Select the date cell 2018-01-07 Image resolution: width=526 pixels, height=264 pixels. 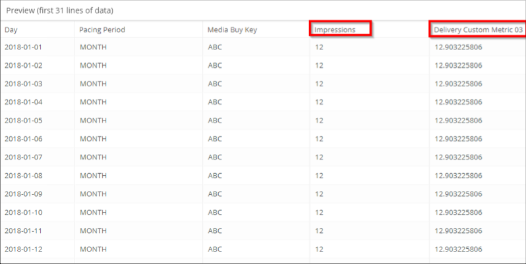tap(24, 157)
